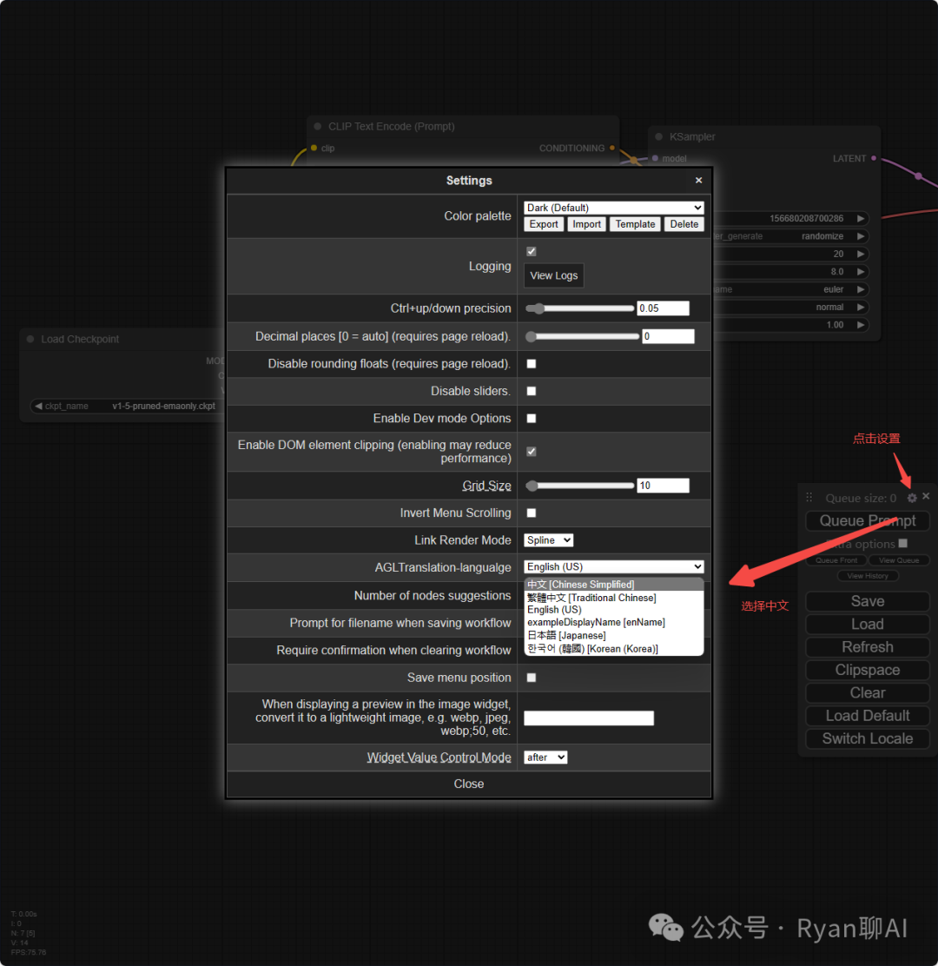This screenshot has width=938, height=966.
Task: Click the View Queue button
Action: pyautogui.click(x=899, y=560)
